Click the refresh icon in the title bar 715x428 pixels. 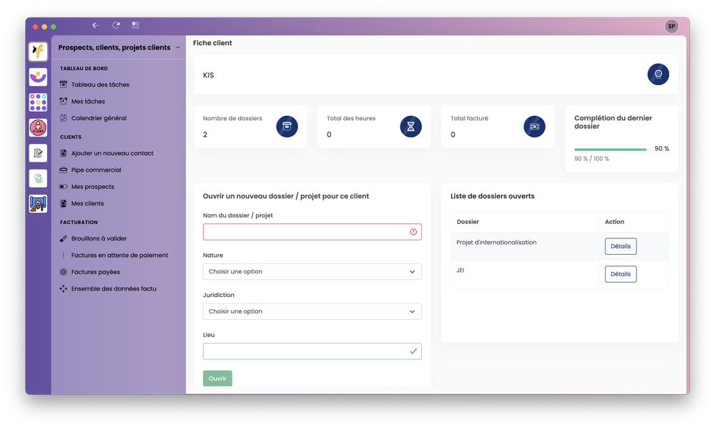(x=116, y=26)
